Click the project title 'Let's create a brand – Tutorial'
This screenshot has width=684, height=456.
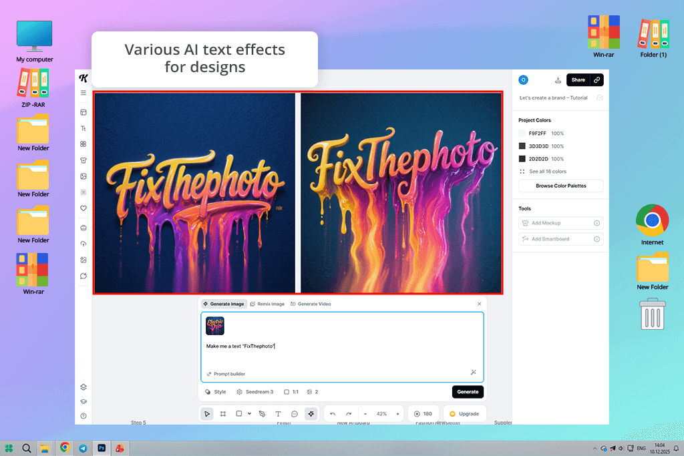click(x=553, y=98)
